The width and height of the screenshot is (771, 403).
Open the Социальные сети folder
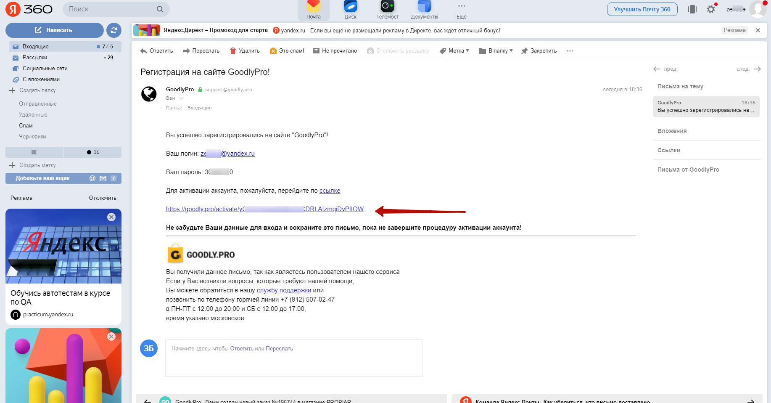click(65, 69)
